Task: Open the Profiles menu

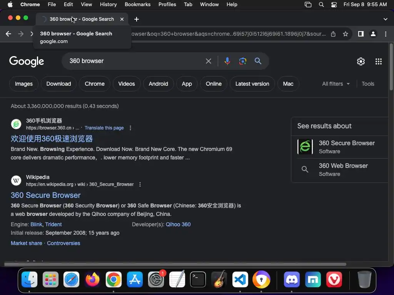Action: [x=167, y=5]
